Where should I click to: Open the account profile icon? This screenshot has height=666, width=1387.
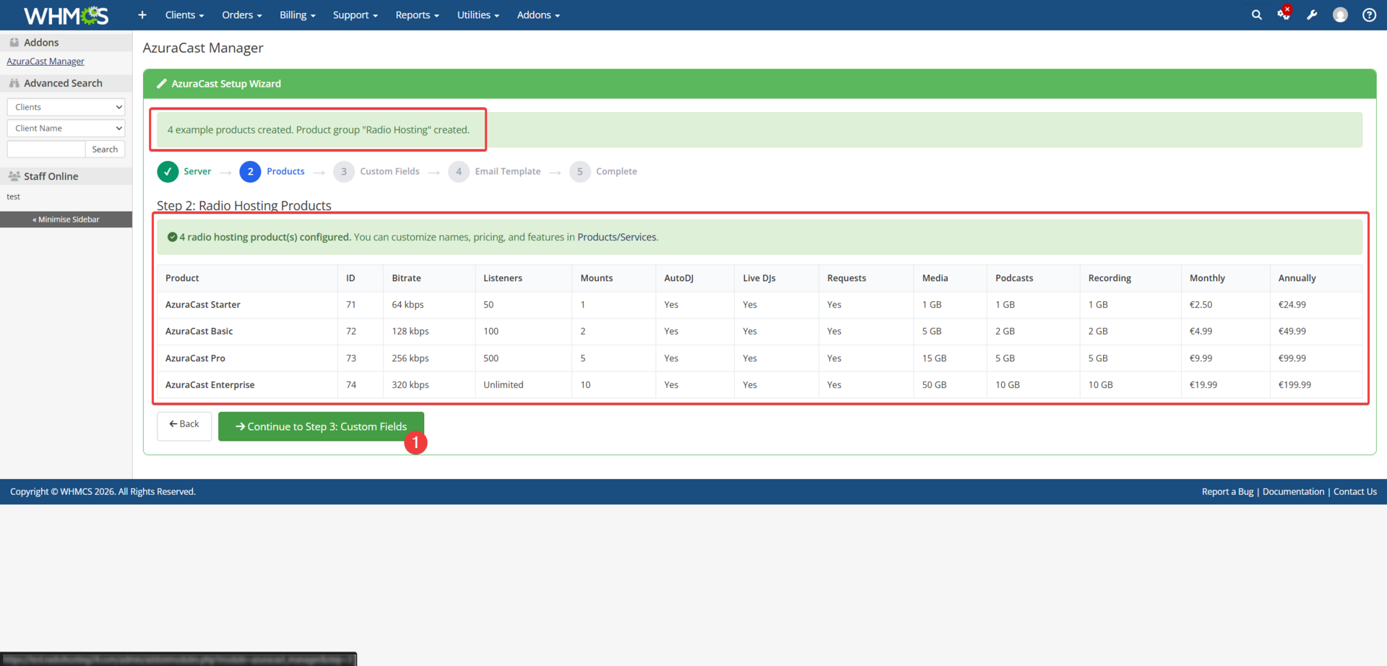1341,14
